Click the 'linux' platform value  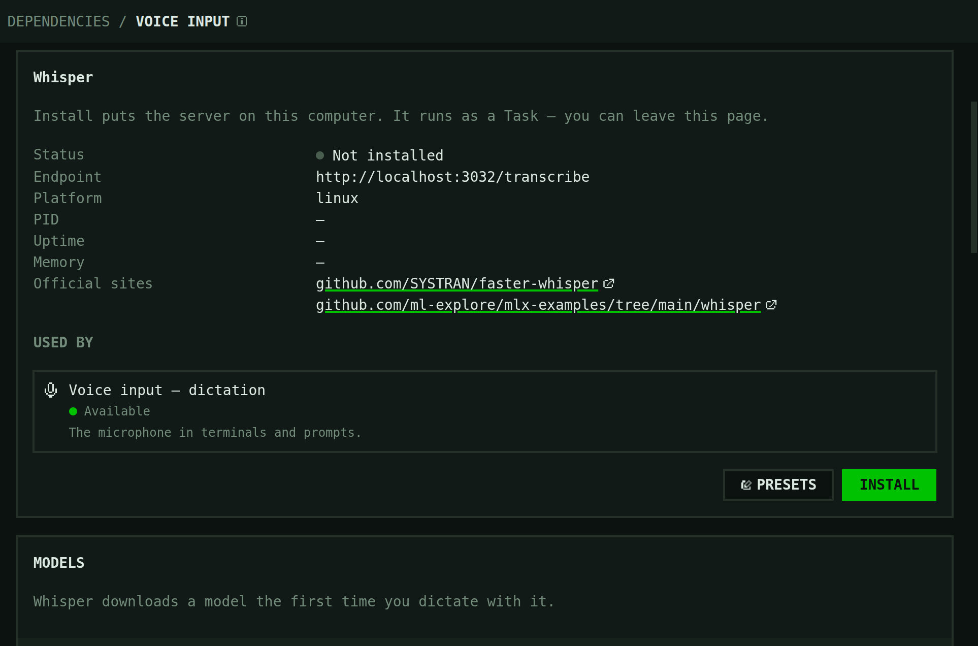click(337, 198)
